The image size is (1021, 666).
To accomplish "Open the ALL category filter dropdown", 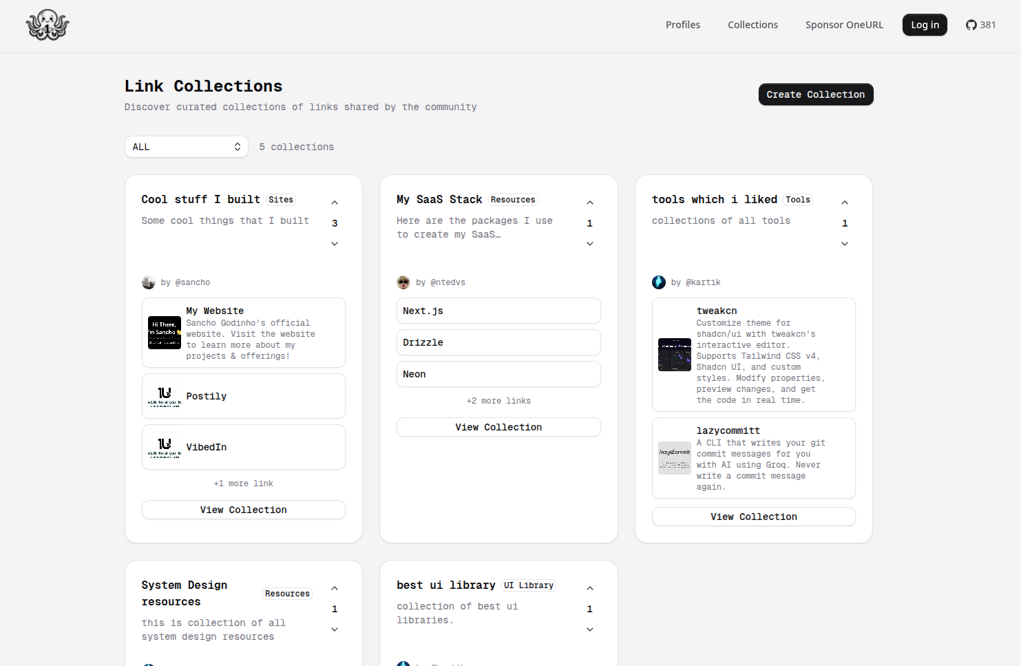I will point(186,147).
